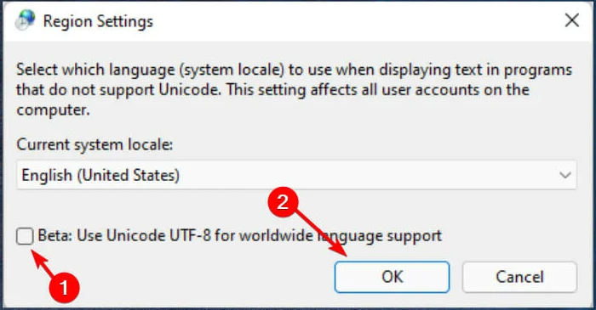Viewport: 596px width, 310px height.
Task: Click the red arrow pointing at OK
Action: pyautogui.click(x=321, y=233)
